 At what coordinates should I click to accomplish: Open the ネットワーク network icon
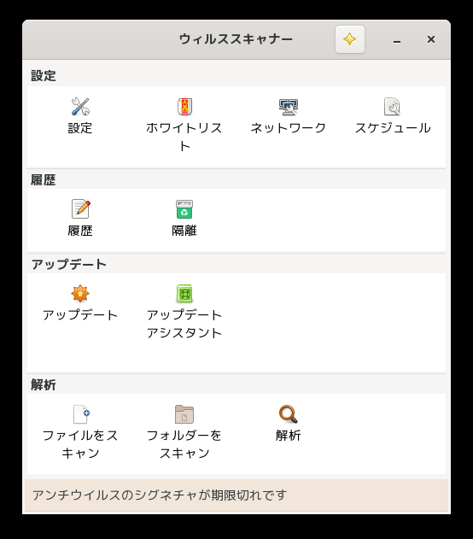(289, 107)
